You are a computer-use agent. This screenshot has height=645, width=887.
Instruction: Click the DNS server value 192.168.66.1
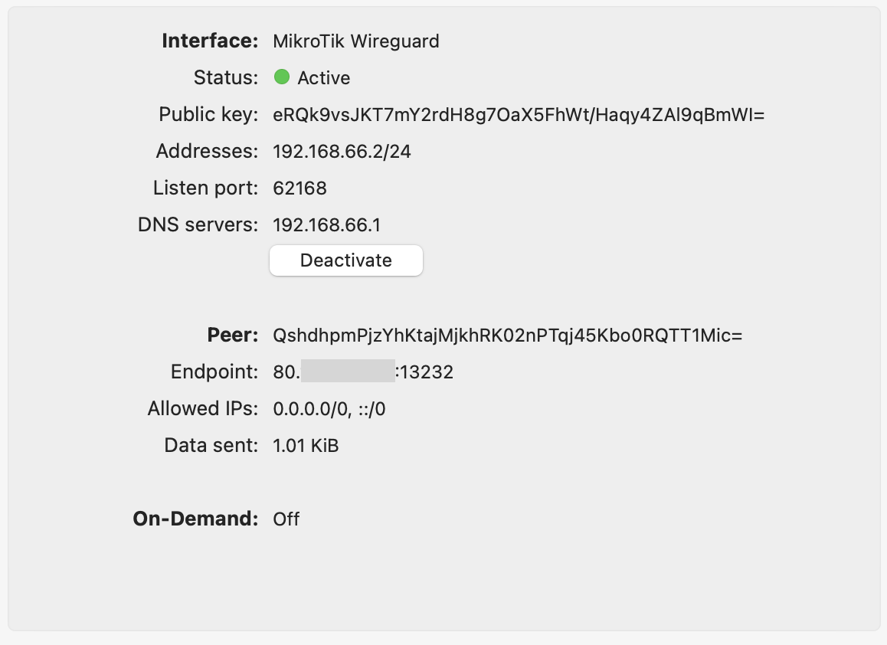326,225
